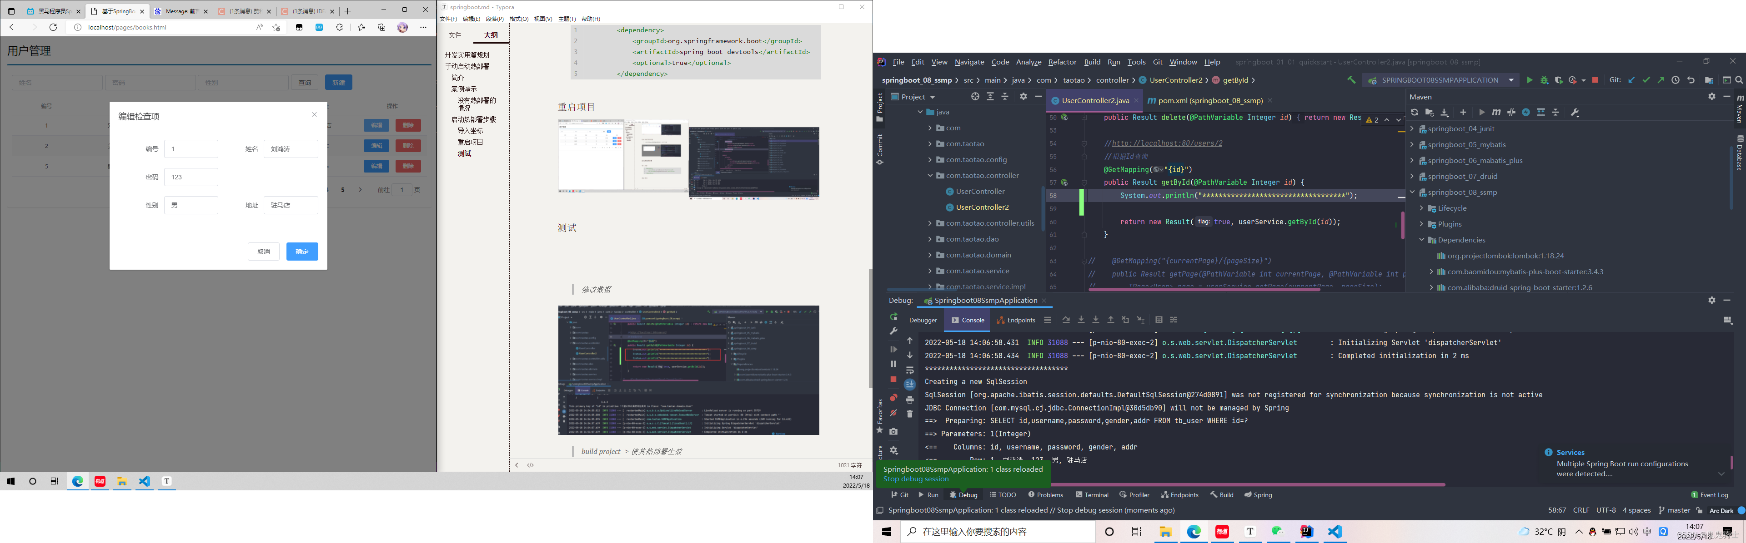Switch to Debugger tab in Debug panel
This screenshot has height=543, width=1746.
(923, 320)
